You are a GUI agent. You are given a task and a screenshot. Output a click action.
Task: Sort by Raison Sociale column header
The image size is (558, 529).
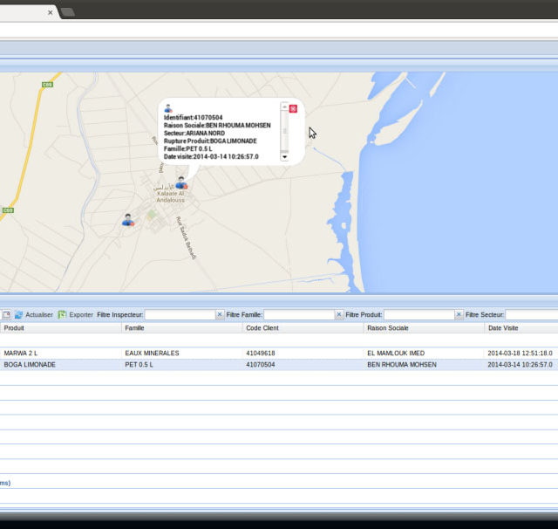(x=418, y=328)
